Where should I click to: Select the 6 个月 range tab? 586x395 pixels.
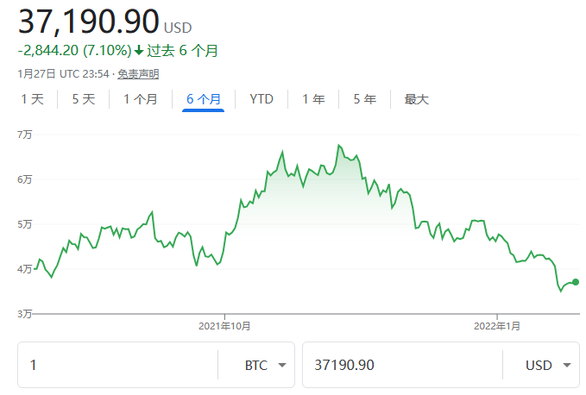(204, 99)
